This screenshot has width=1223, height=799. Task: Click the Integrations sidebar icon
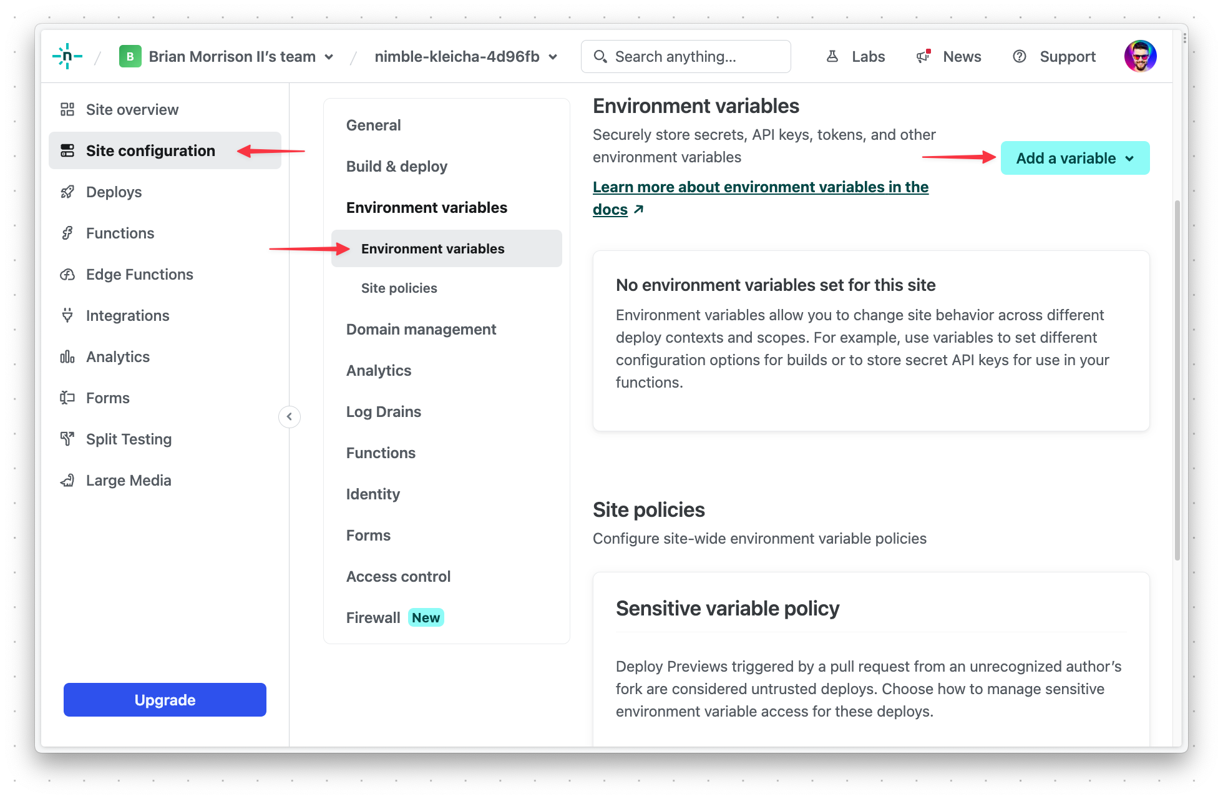tap(67, 315)
